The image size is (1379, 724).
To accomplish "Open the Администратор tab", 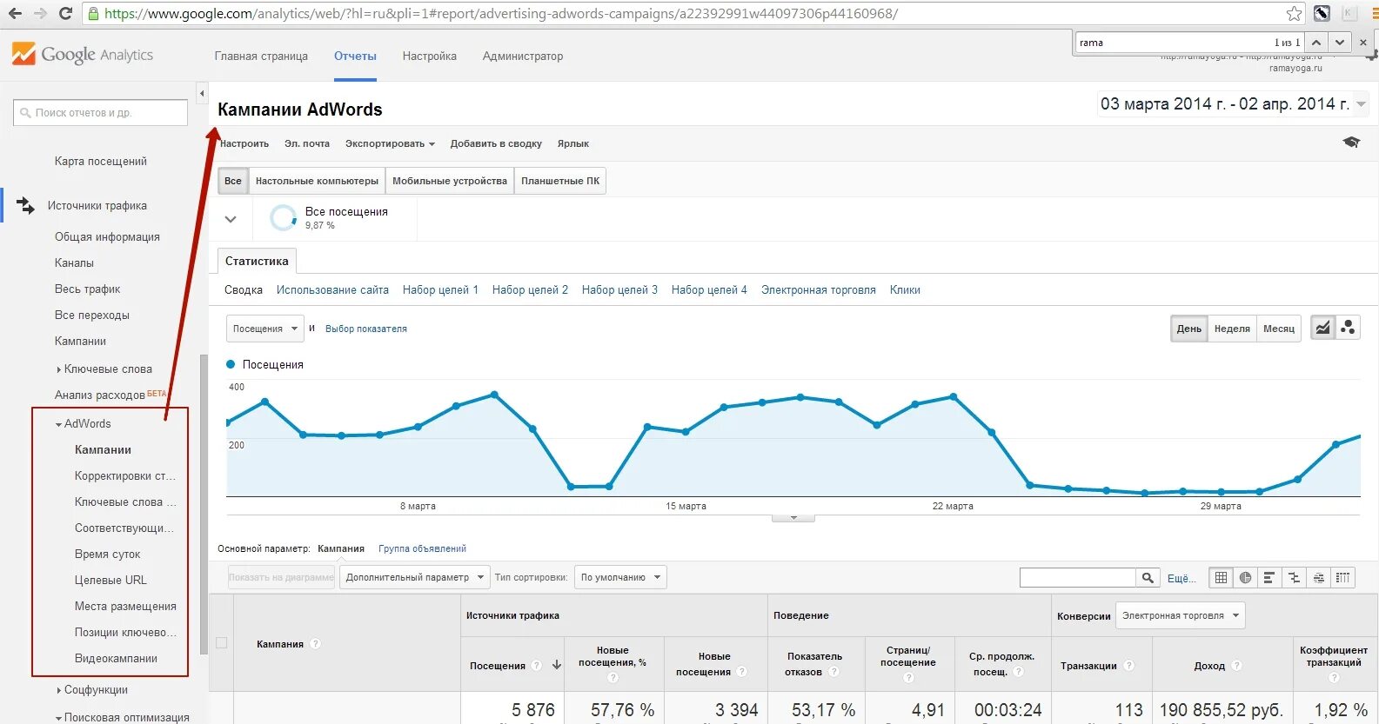I will pos(523,56).
